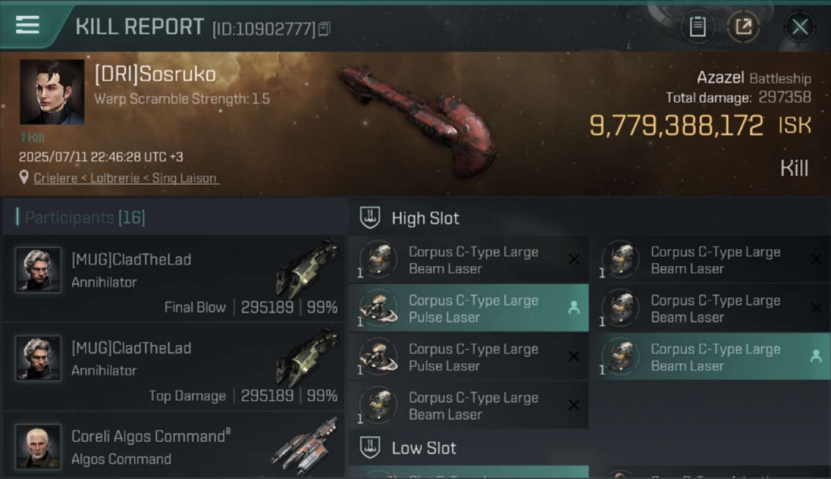Open the hamburger menu icon
The image size is (831, 479).
tap(27, 25)
